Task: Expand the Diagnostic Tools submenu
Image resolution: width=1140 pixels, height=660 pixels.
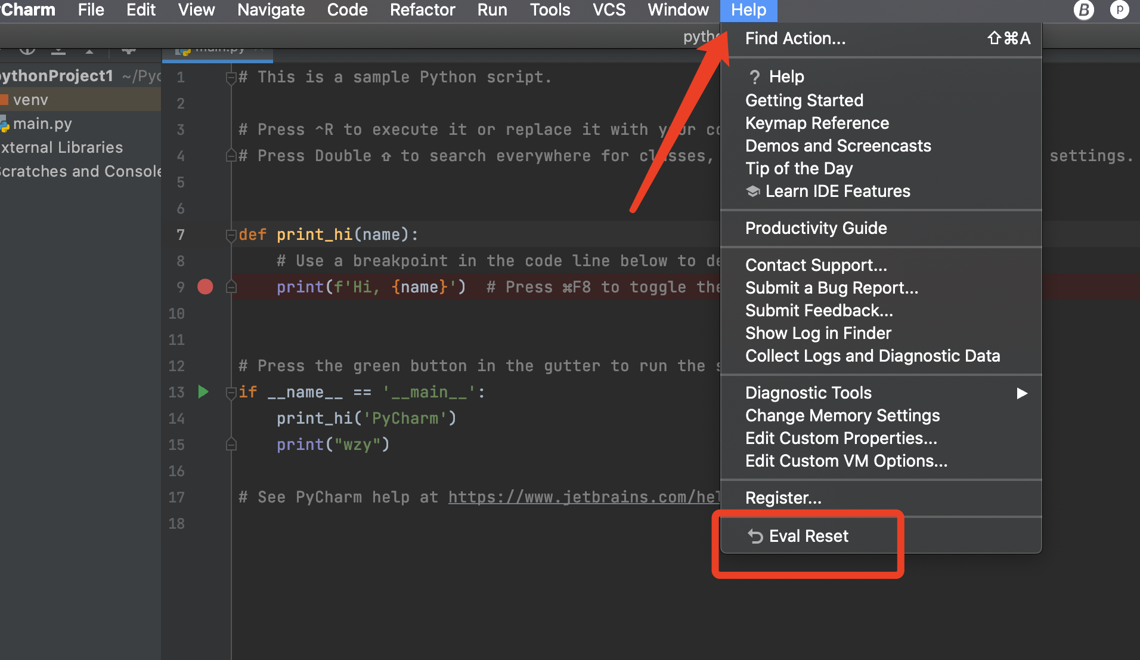Action: tap(881, 393)
